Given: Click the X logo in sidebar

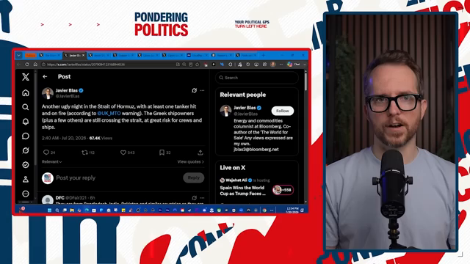Looking at the screenshot, I should coord(26,77).
